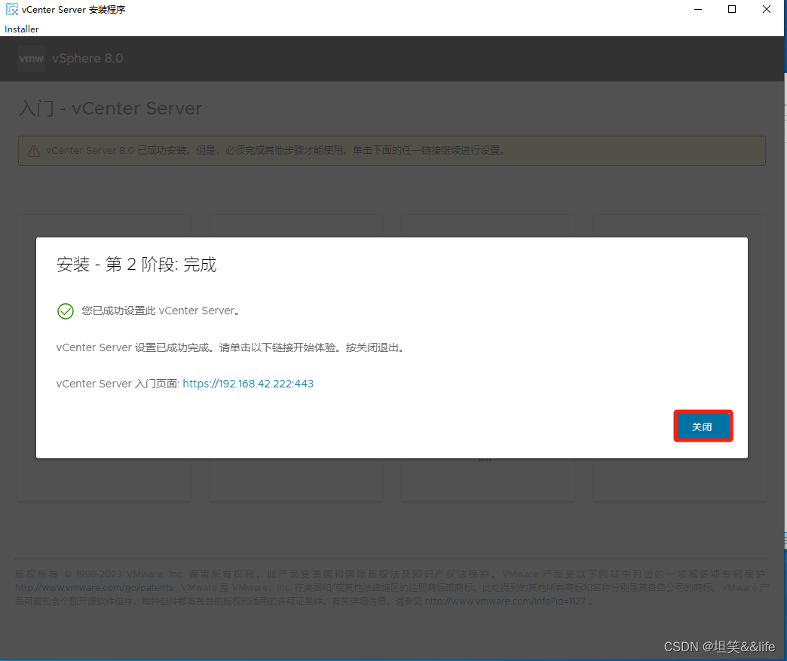This screenshot has height=661, width=787.
Task: Minimize the installer window
Action: click(697, 9)
